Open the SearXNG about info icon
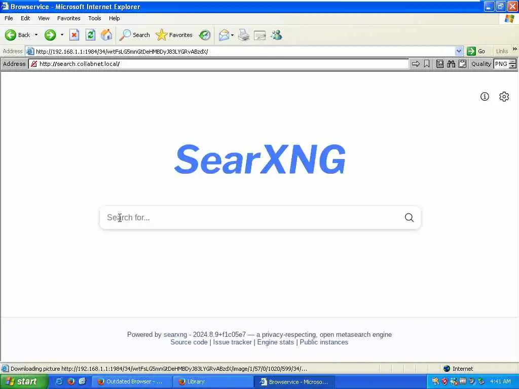The width and height of the screenshot is (519, 389). [x=485, y=96]
